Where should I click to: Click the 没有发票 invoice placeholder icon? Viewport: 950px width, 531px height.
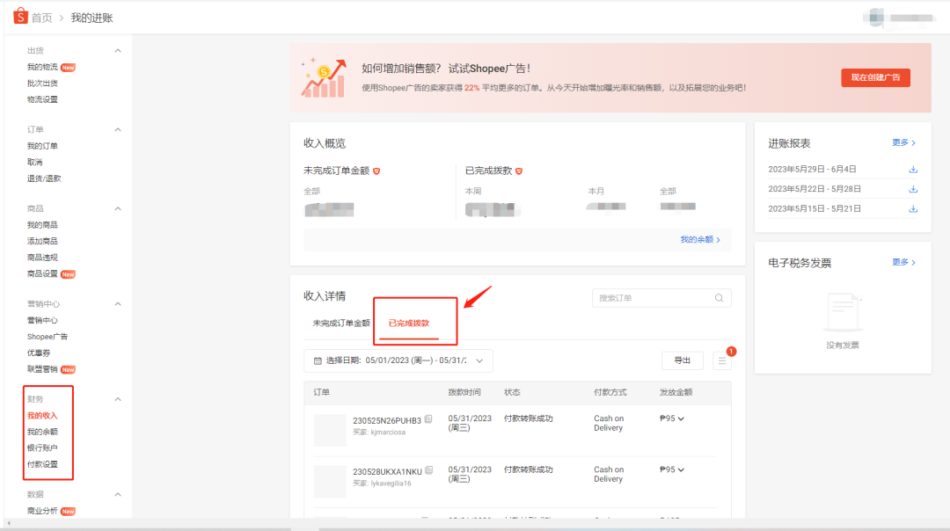tap(844, 309)
